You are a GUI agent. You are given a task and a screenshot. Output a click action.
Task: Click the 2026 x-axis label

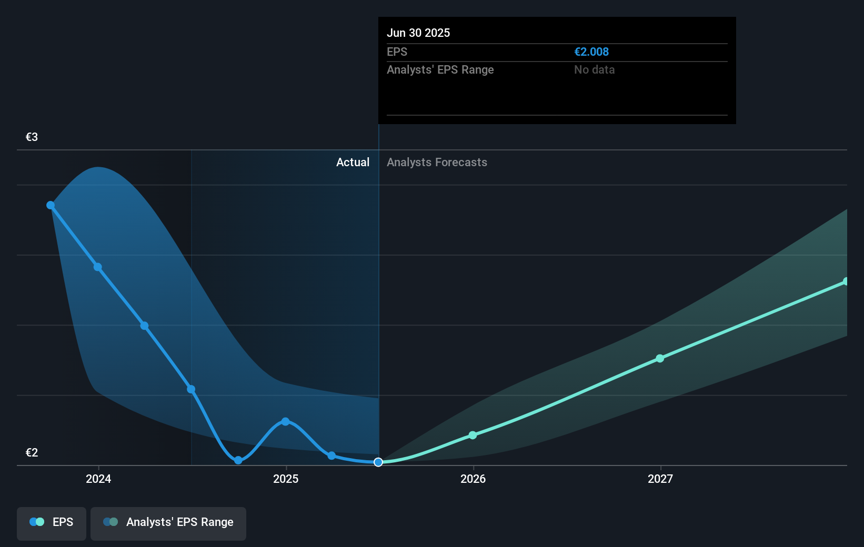(473, 479)
